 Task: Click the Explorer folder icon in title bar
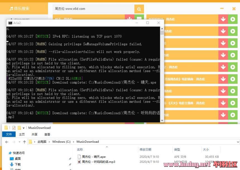point(6,128)
